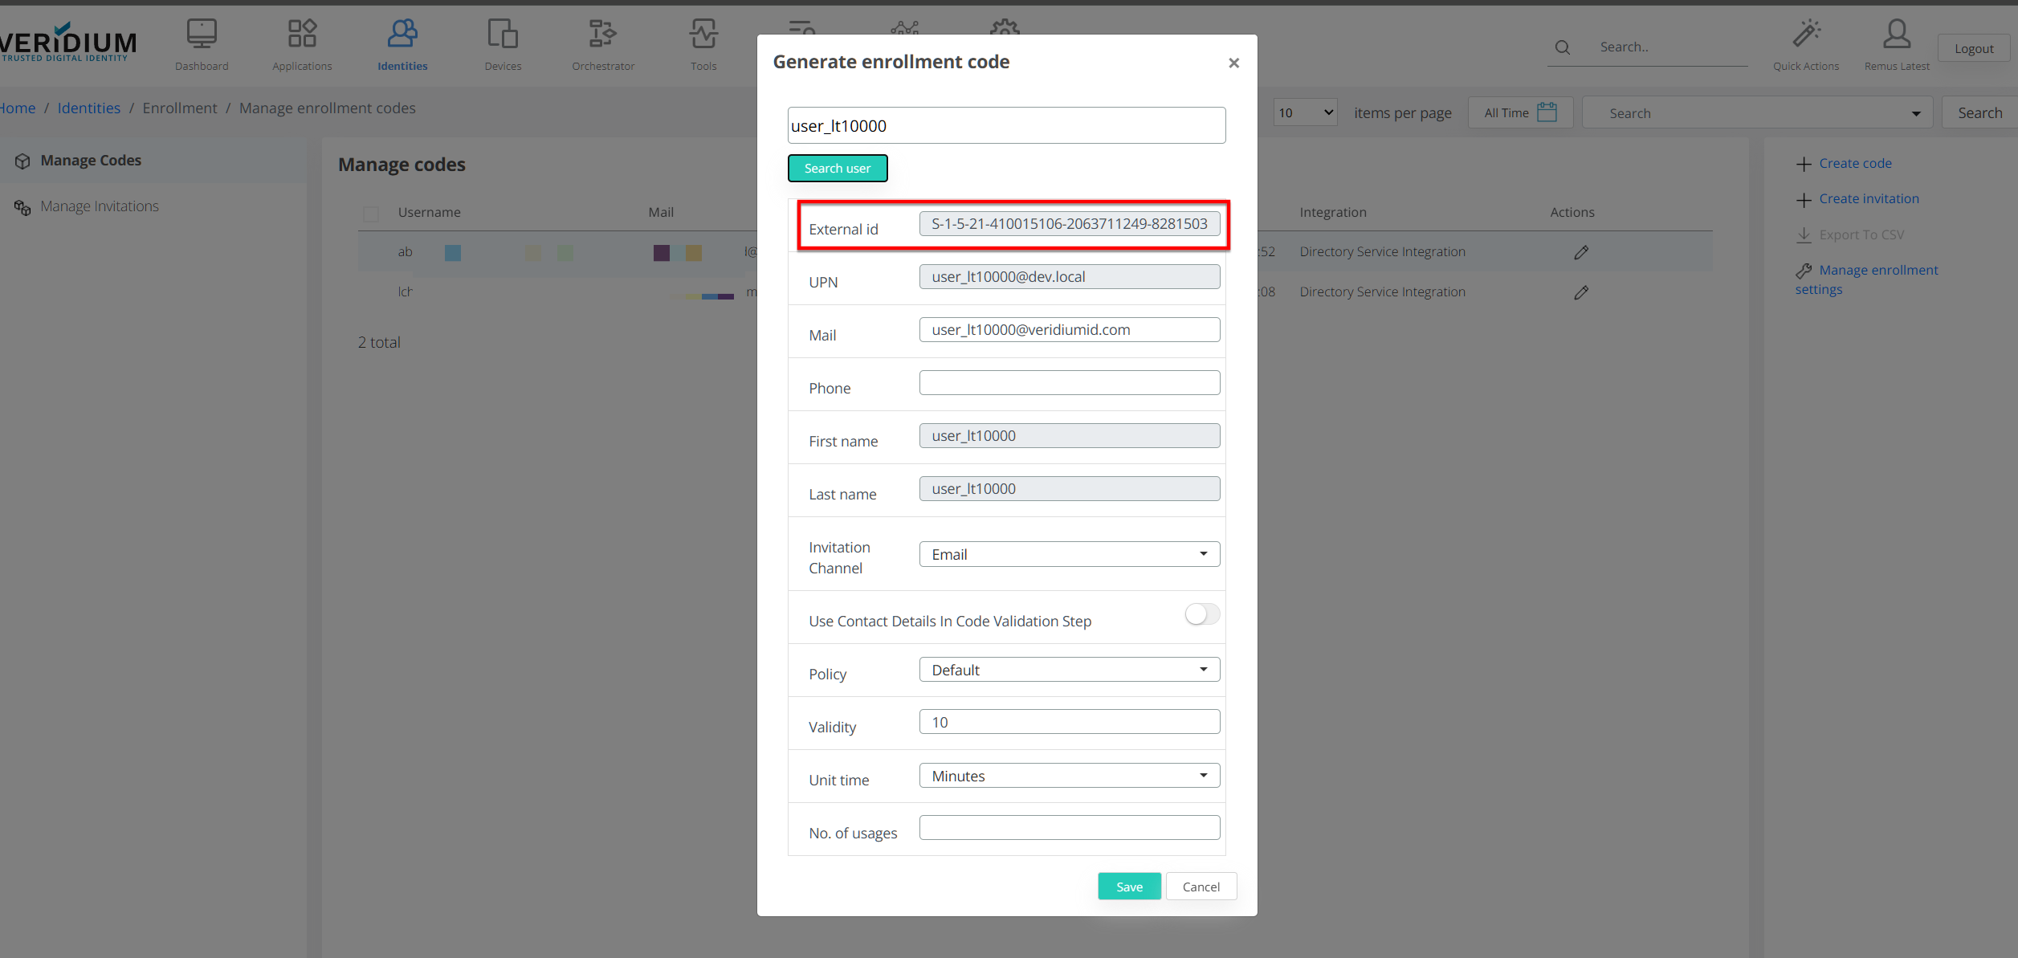Screen dimensions: 2018x958
Task: Click Save in the enrollment dialog
Action: pos(1129,887)
